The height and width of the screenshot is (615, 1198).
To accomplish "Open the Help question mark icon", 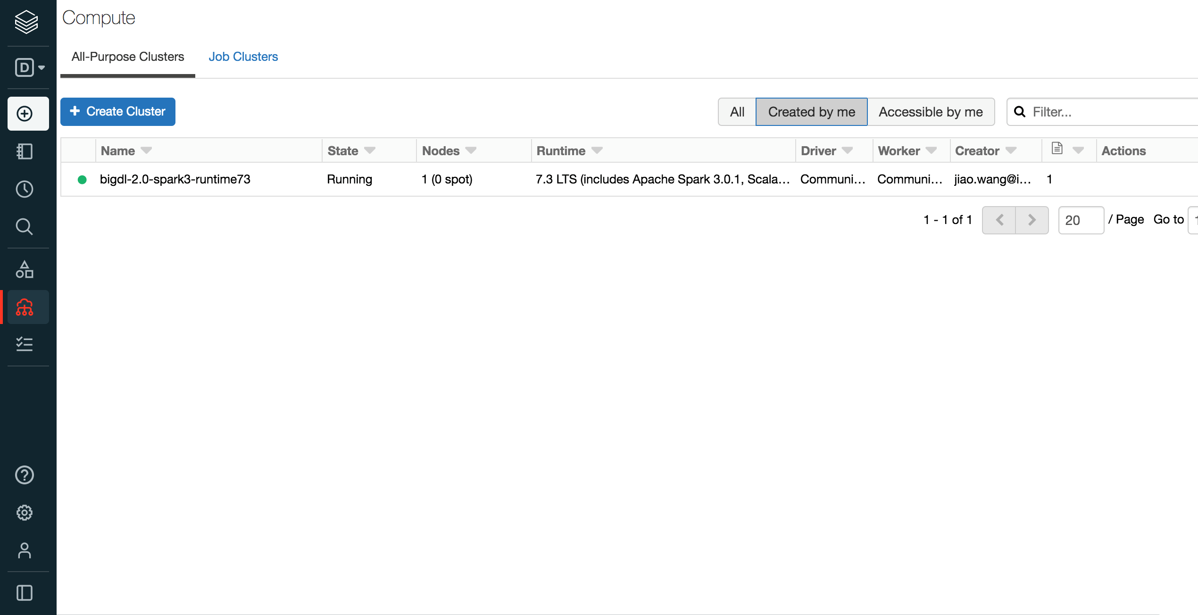I will (25, 475).
